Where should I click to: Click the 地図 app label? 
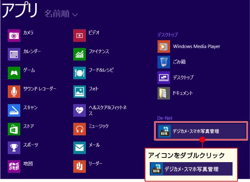pos(28,164)
